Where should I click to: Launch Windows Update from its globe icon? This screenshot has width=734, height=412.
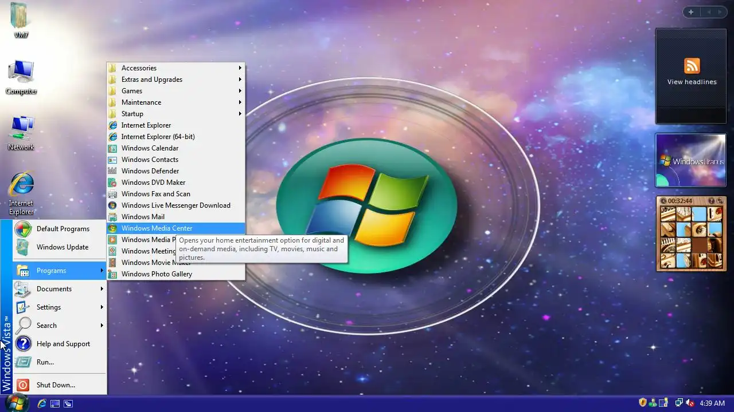[x=23, y=247]
